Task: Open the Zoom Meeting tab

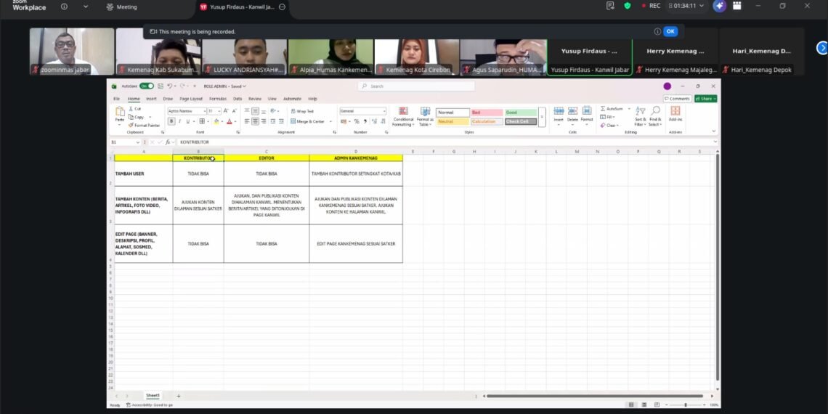Action: click(x=121, y=7)
